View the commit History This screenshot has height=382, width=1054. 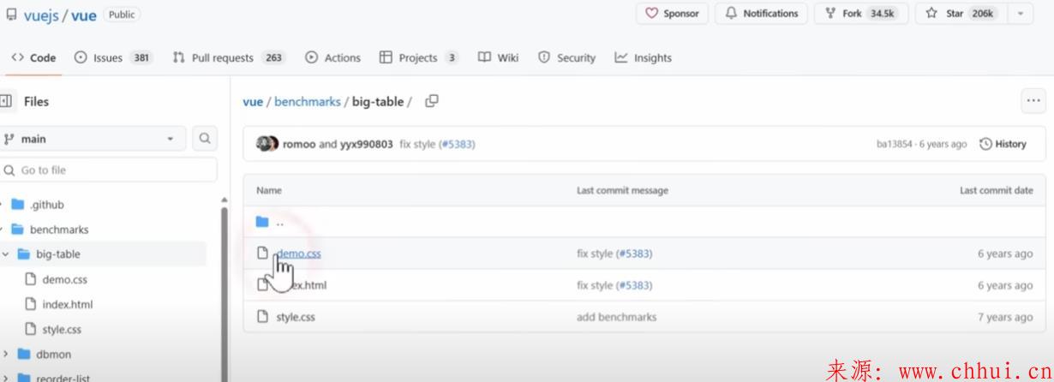tap(1003, 144)
